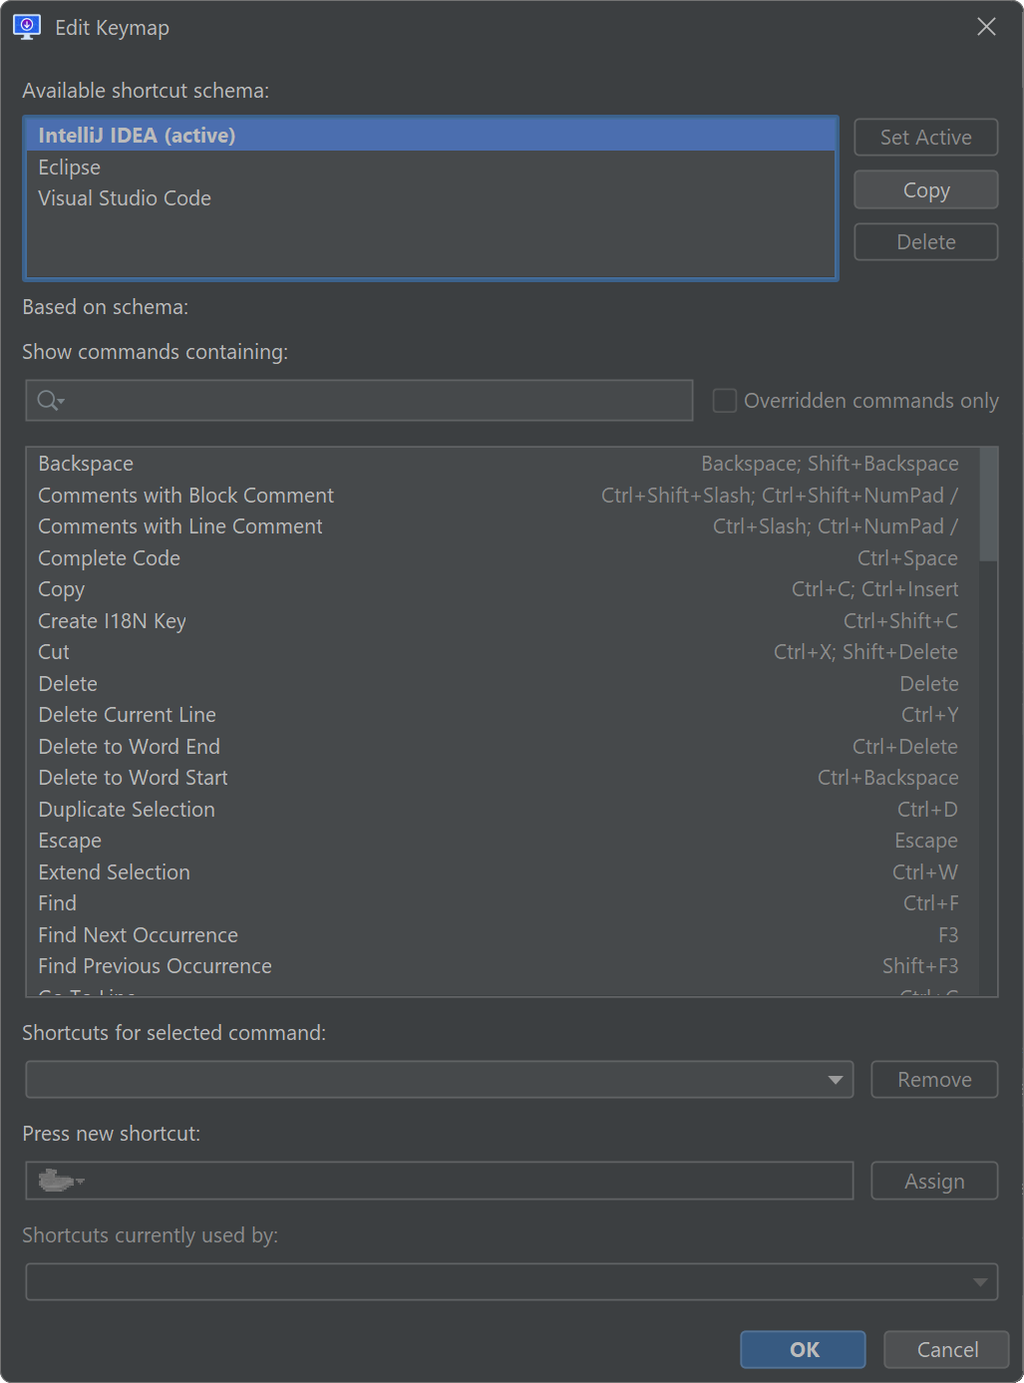Select the Cut command row

click(x=503, y=652)
